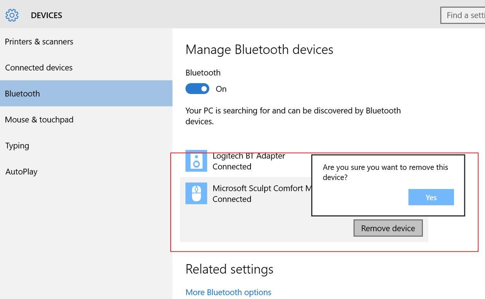
Task: Confirm removal by clicking Yes
Action: point(431,197)
